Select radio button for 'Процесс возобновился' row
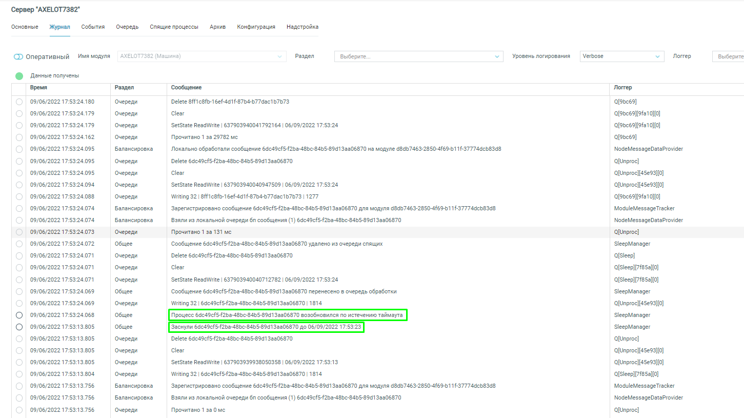This screenshot has width=744, height=418. point(19,315)
